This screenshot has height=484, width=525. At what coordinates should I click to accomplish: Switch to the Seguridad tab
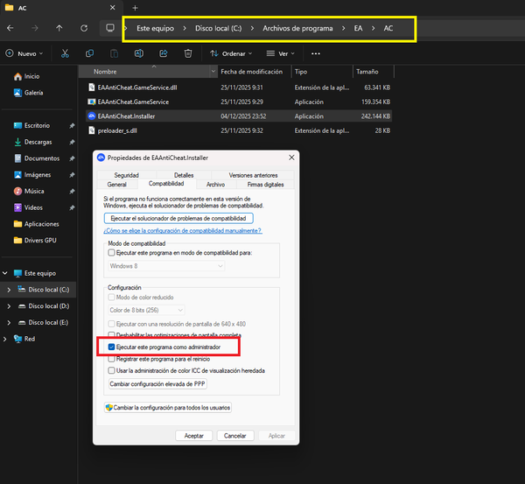point(126,176)
